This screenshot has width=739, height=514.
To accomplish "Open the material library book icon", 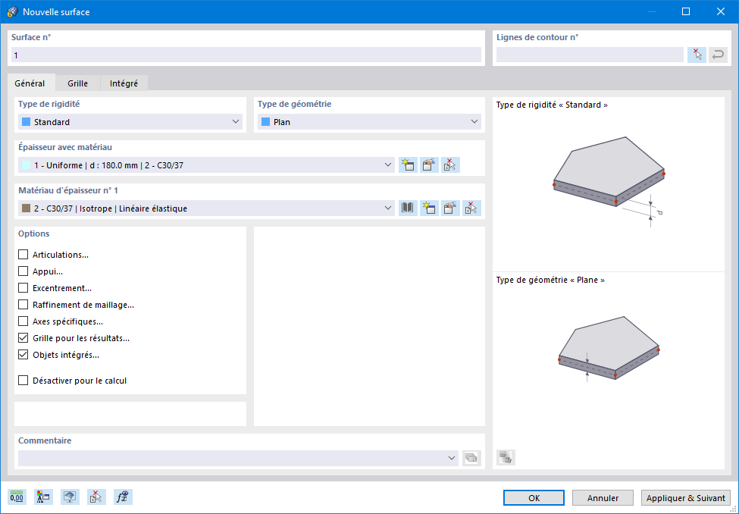I will click(x=408, y=208).
